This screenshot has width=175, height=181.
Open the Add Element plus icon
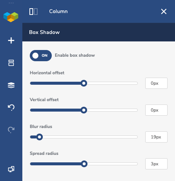pos(11,41)
